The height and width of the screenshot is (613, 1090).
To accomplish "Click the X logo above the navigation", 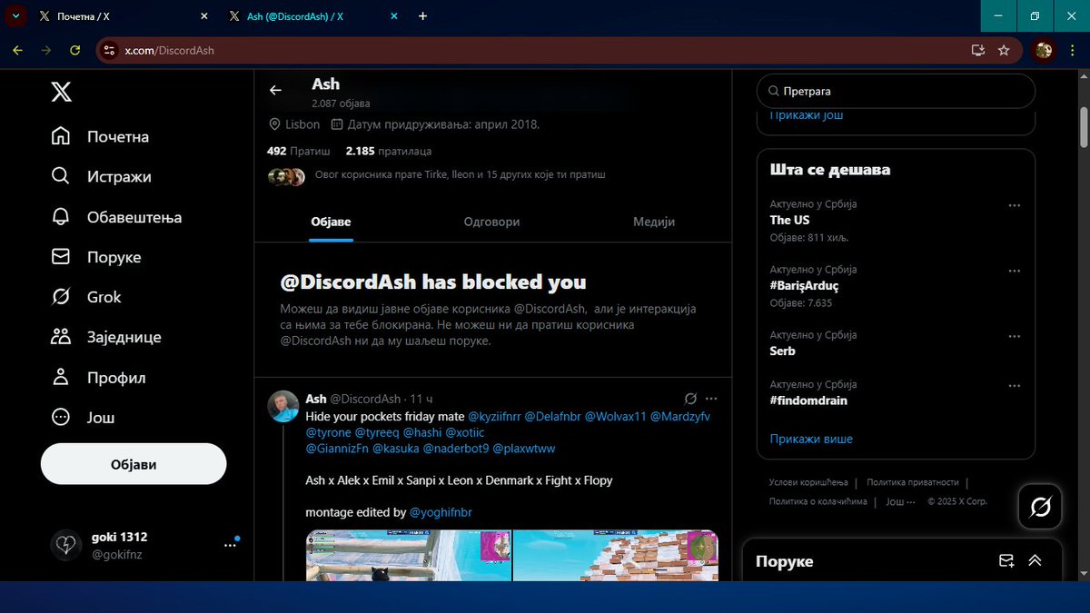I will (60, 91).
